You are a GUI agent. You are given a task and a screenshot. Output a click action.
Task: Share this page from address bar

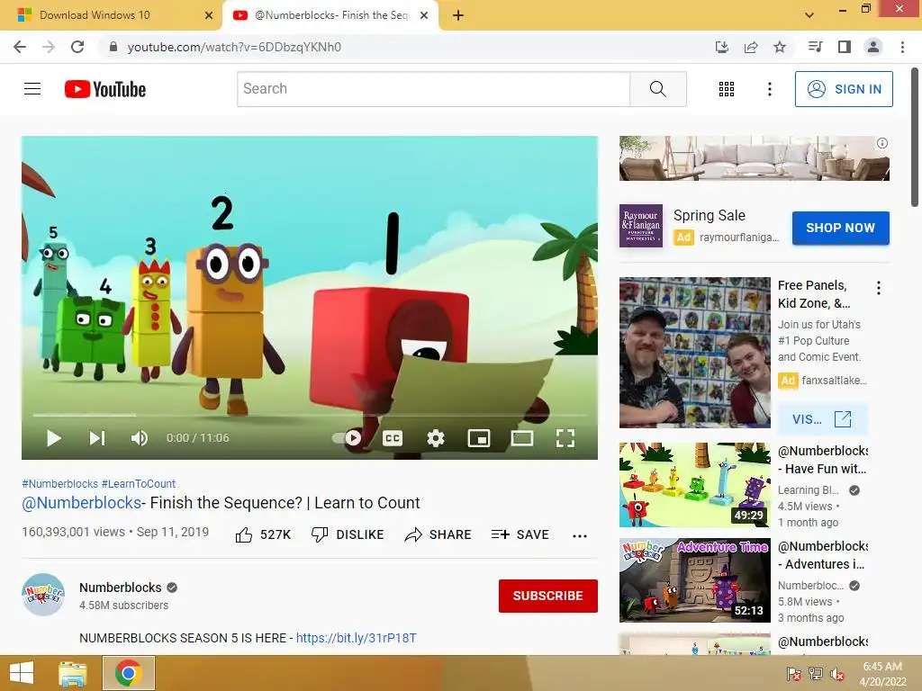pyautogui.click(x=751, y=47)
